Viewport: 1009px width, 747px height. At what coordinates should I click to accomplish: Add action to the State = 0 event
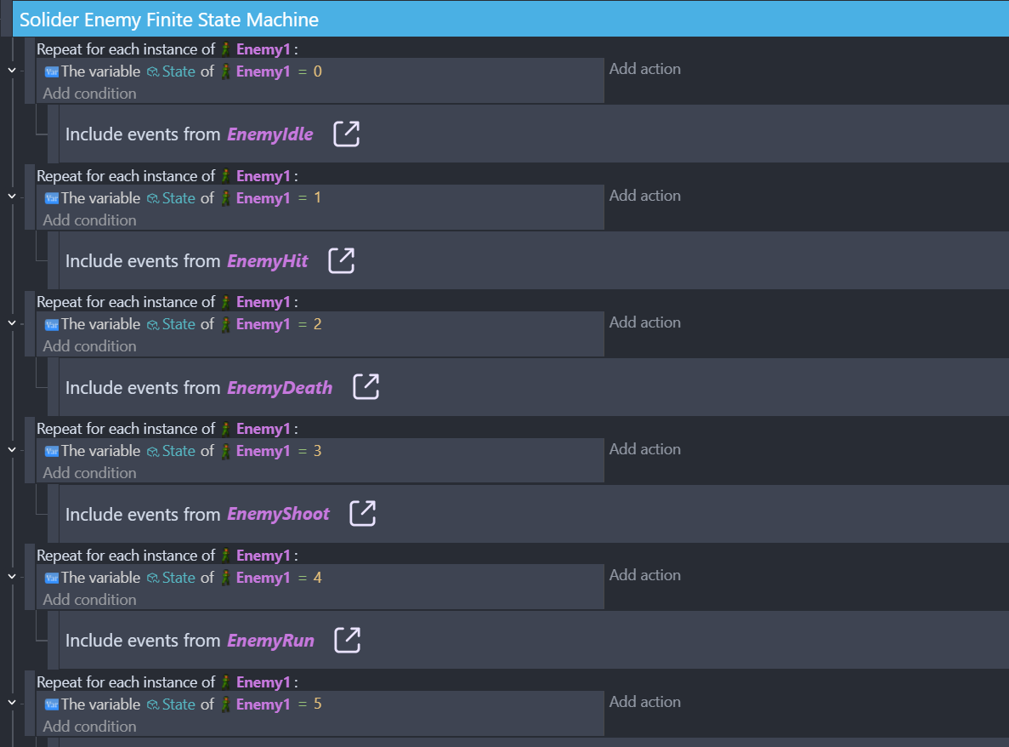point(644,69)
